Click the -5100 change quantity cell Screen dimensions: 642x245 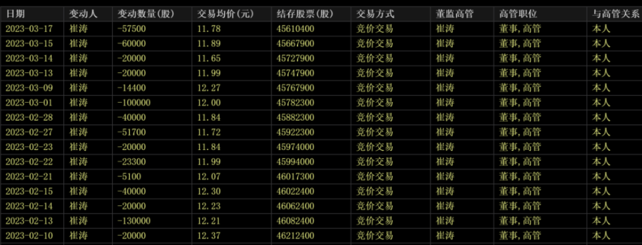coord(152,176)
